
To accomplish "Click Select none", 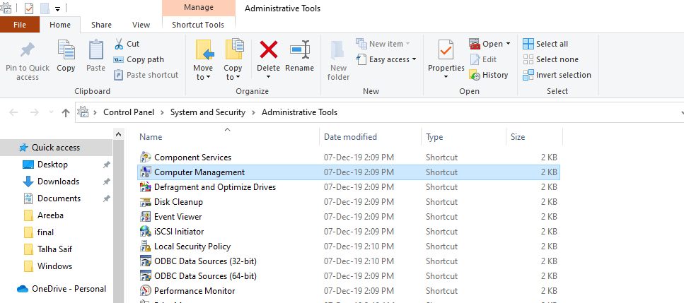I will [x=550, y=59].
